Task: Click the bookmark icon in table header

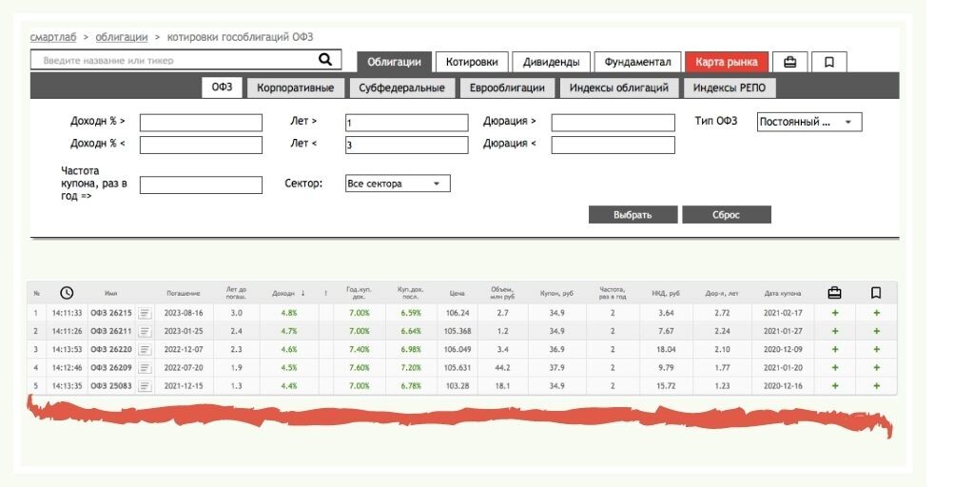Action: 876,293
